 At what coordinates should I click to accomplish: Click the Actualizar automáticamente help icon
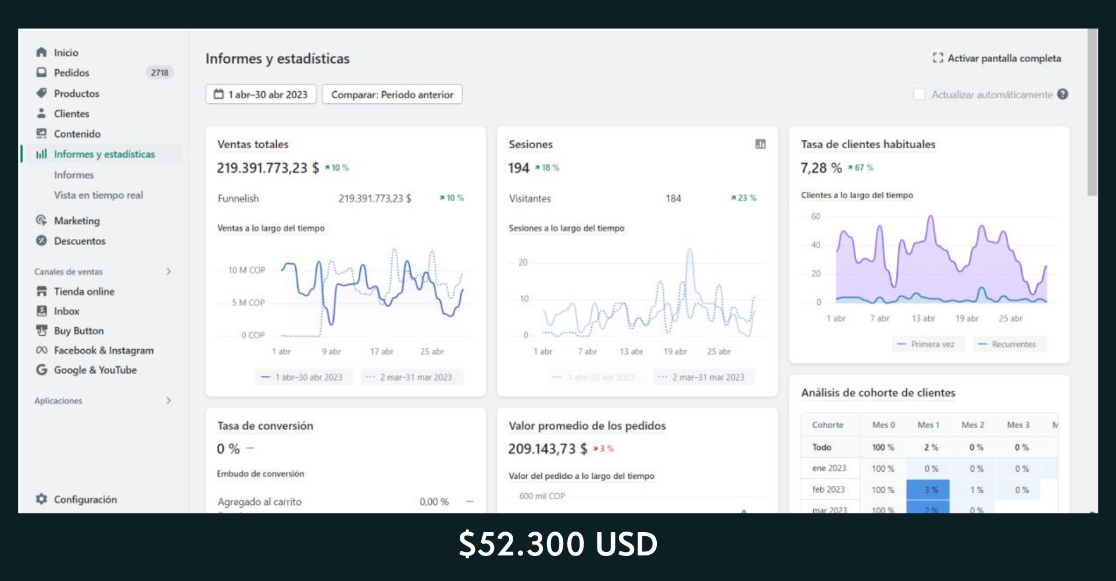pyautogui.click(x=1063, y=94)
